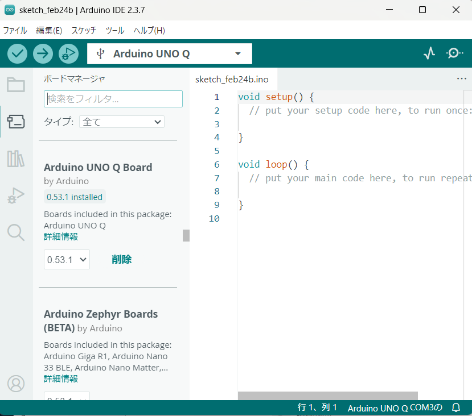Open the タイプ filter dropdown
This screenshot has height=416, width=472.
[122, 122]
